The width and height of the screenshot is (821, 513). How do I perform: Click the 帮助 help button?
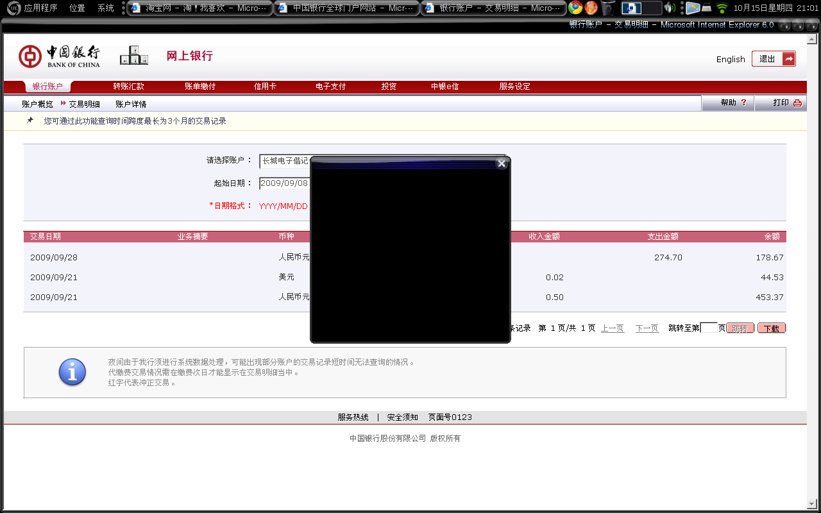pyautogui.click(x=728, y=103)
